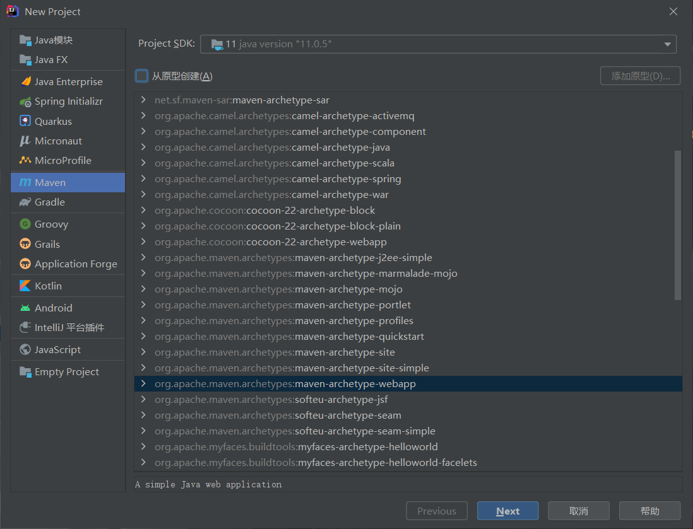
Task: Click the Next button
Action: tap(508, 511)
